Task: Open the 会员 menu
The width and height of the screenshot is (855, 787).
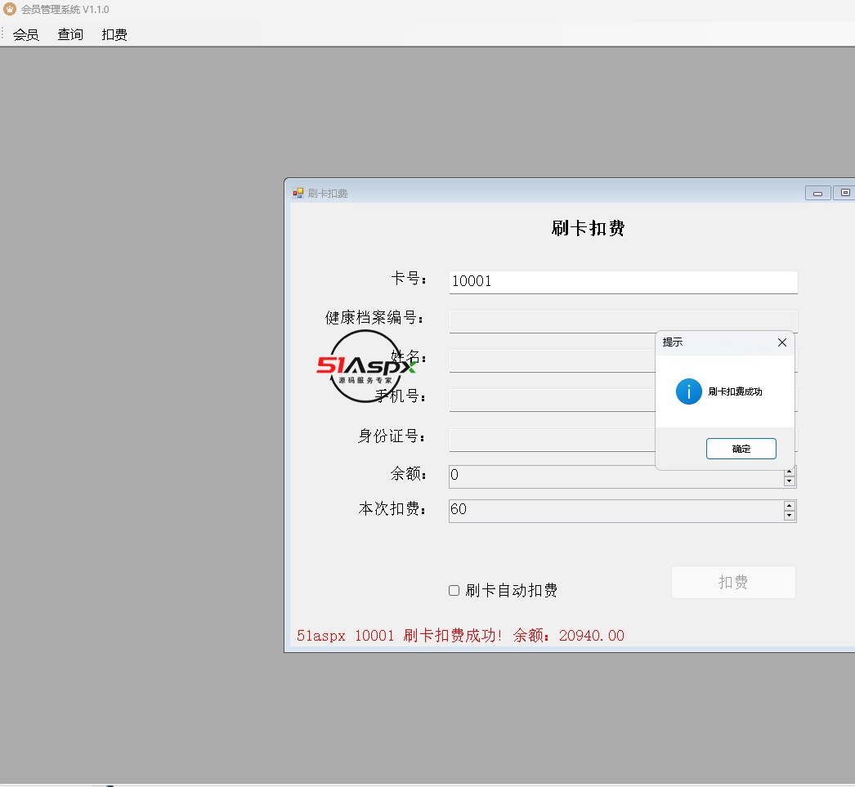Action: [26, 34]
